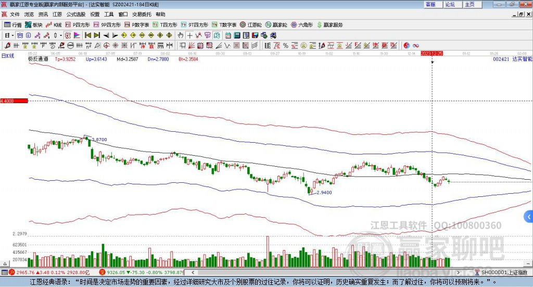Click the 极反通道 indicator name
Image resolution: width=533 pixels, height=287 pixels.
[38, 59]
